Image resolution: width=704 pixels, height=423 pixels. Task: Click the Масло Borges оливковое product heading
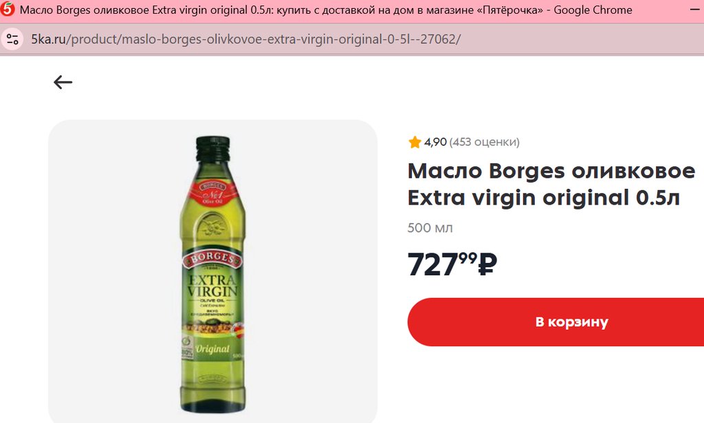click(551, 184)
